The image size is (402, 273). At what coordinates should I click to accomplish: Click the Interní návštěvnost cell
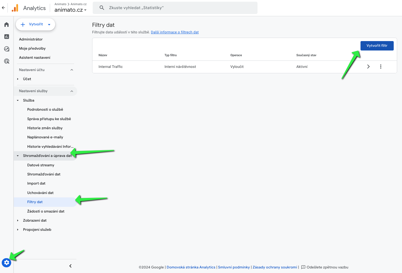coord(180,67)
